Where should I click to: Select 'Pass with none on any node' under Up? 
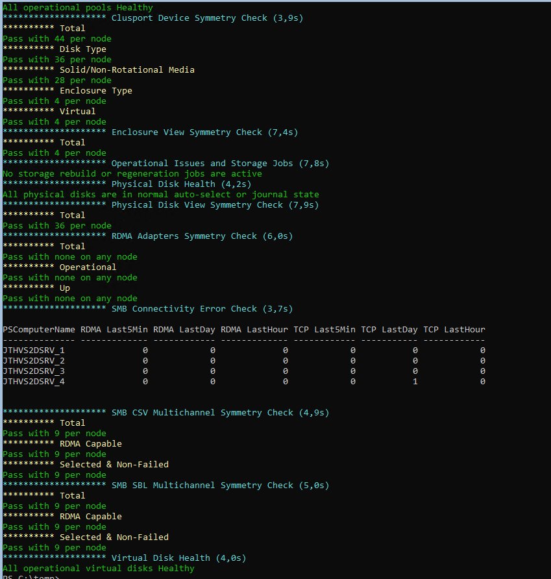(70, 299)
